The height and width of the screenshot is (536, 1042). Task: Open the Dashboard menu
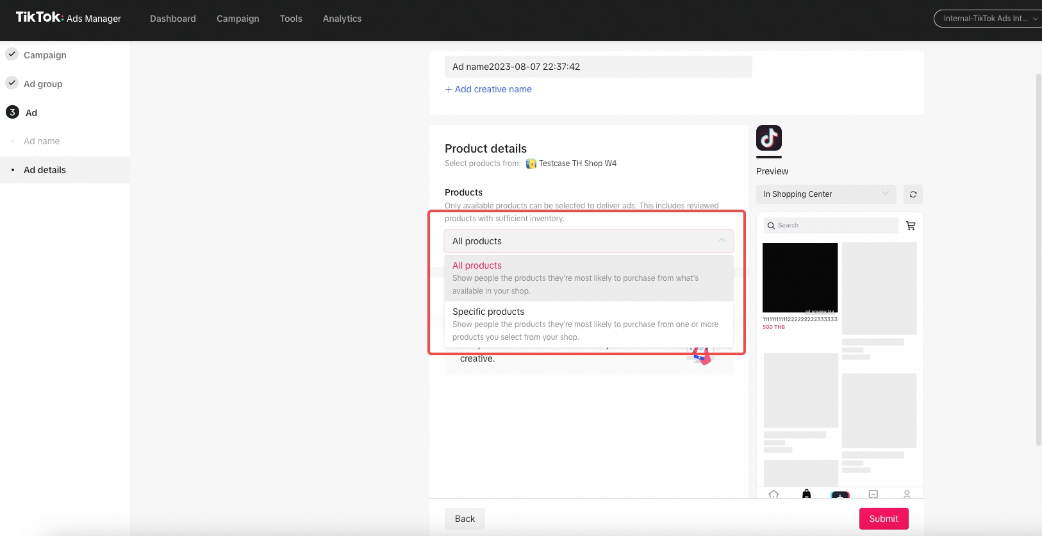tap(173, 19)
